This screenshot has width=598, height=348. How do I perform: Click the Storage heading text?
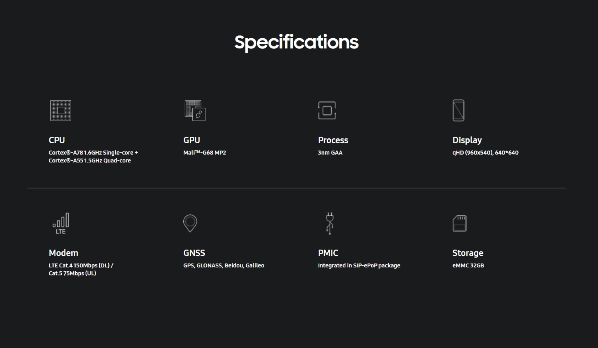[x=468, y=253]
